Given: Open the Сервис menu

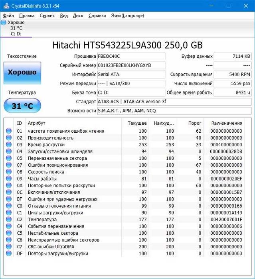Looking at the screenshot, I should tap(47, 16).
